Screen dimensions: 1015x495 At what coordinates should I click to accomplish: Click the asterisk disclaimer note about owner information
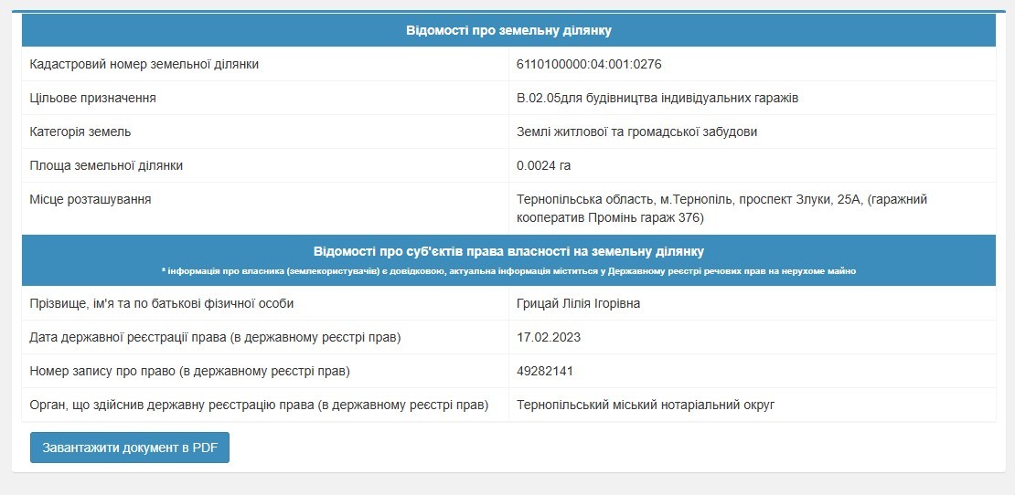click(508, 271)
